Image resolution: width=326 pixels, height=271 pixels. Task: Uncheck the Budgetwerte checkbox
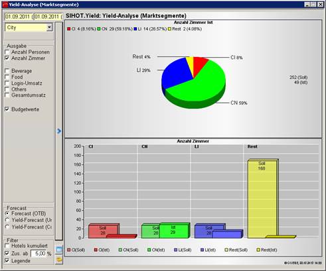pyautogui.click(x=7, y=109)
